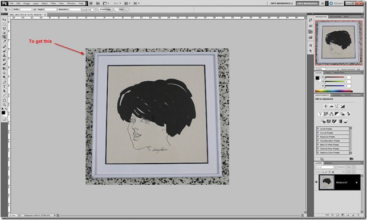Screen dimensions: 367x220
Task: Expand Levels Presets list
Action: coord(318,128)
